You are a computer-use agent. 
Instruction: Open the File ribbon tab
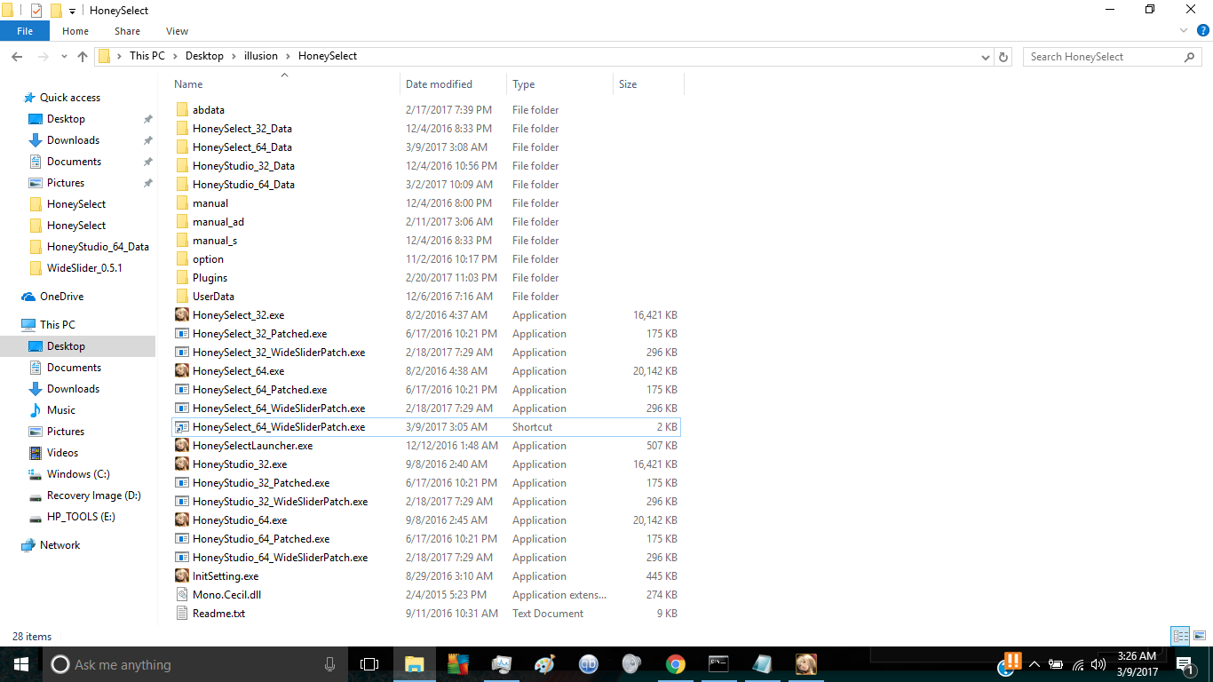(x=25, y=31)
